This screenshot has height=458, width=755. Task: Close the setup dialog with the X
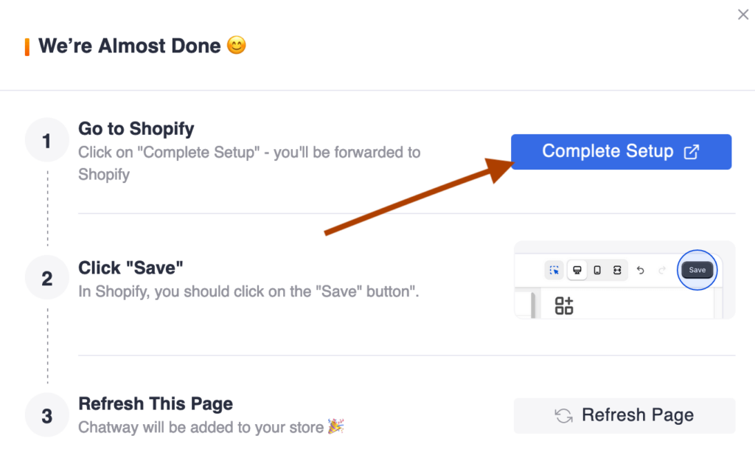click(743, 15)
